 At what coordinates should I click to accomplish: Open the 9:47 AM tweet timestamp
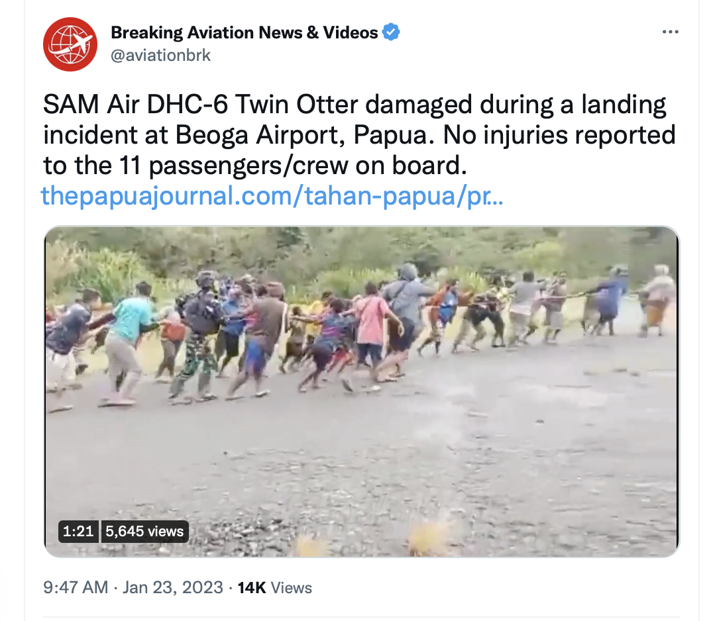click(76, 587)
